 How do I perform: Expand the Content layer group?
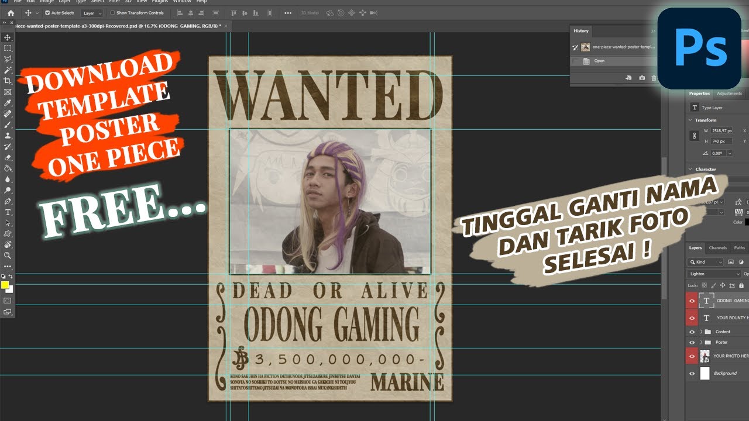tap(701, 332)
